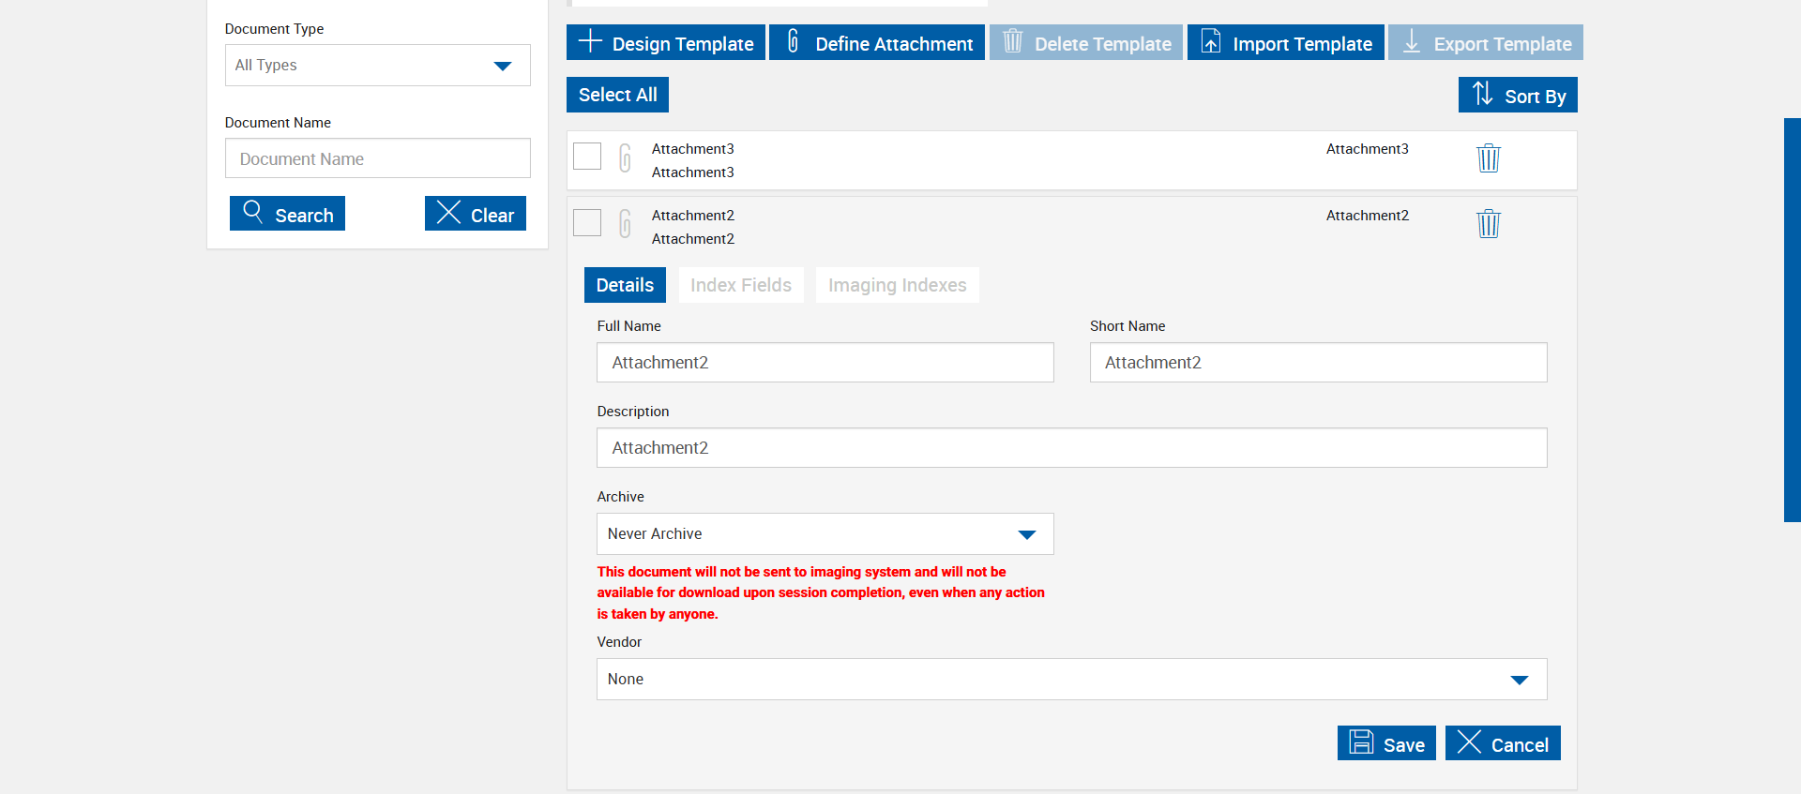1801x794 pixels.
Task: Click the paperclip icon beside Attachment3
Action: click(x=625, y=157)
